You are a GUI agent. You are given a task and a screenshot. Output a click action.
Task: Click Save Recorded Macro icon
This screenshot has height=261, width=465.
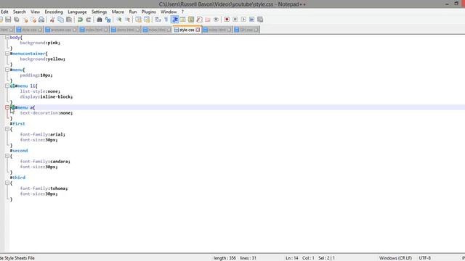tap(260, 20)
